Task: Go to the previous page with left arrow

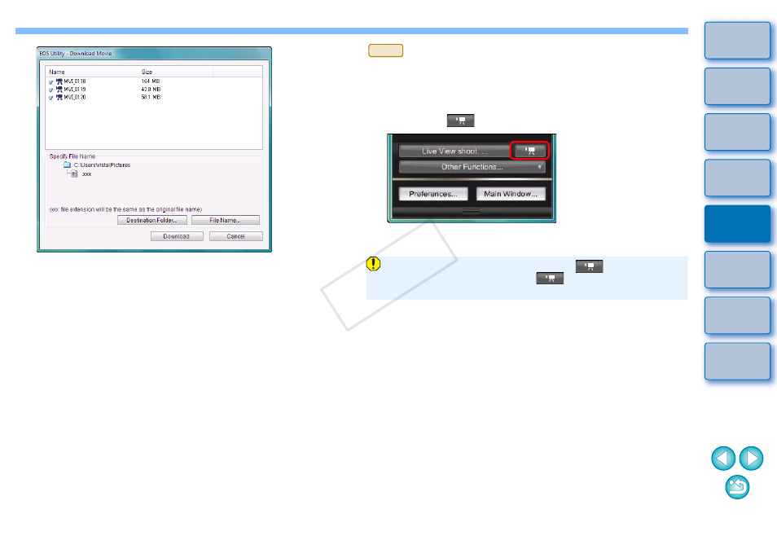Action: [723, 459]
